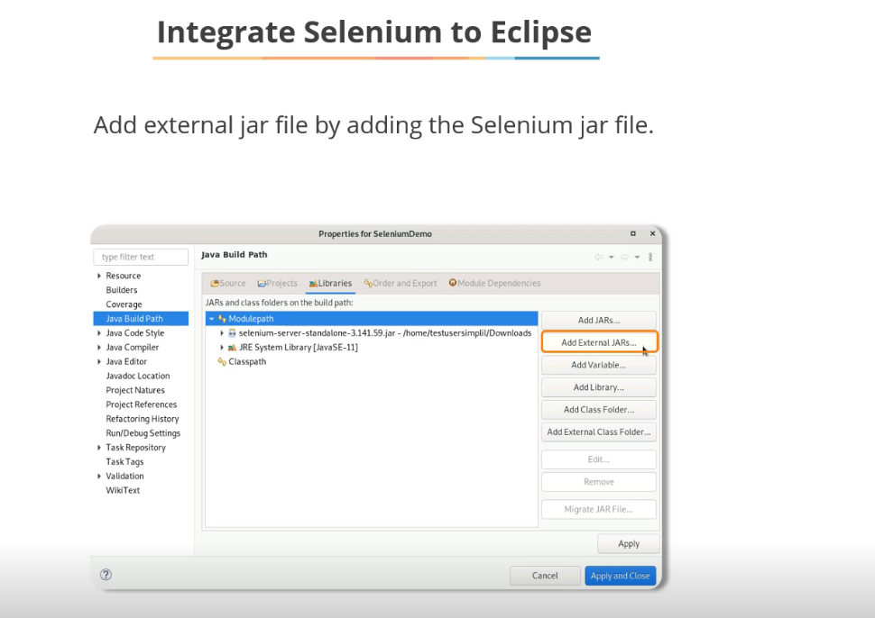This screenshot has width=875, height=618.
Task: Expand the Resource tree item
Action: coord(98,276)
